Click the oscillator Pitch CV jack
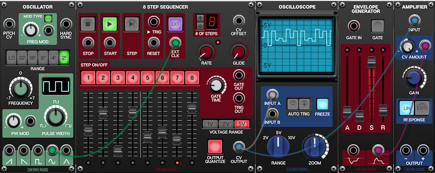This screenshot has height=173, width=435. point(9,24)
